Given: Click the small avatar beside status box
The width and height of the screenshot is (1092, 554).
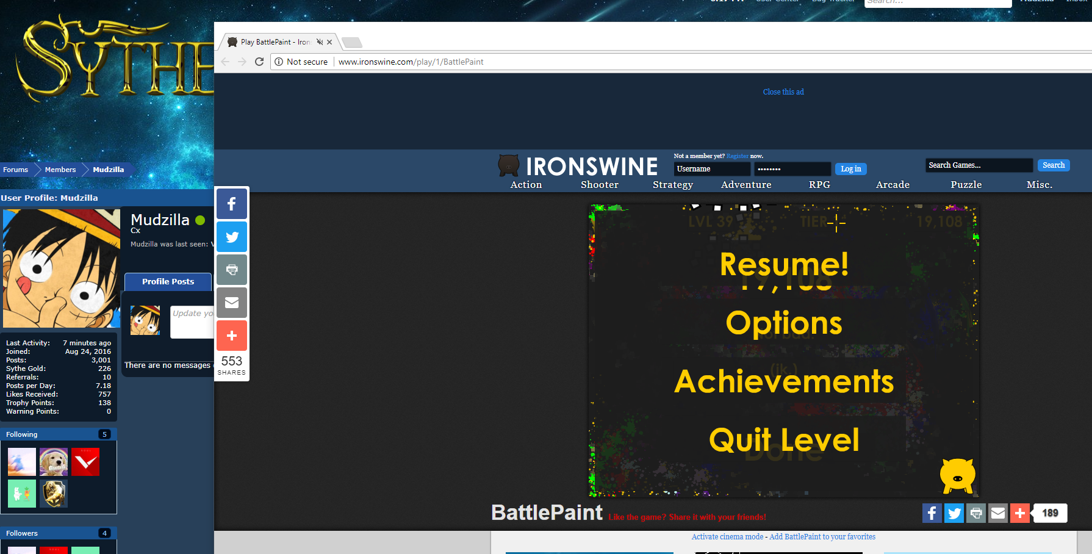Looking at the screenshot, I should 145,320.
